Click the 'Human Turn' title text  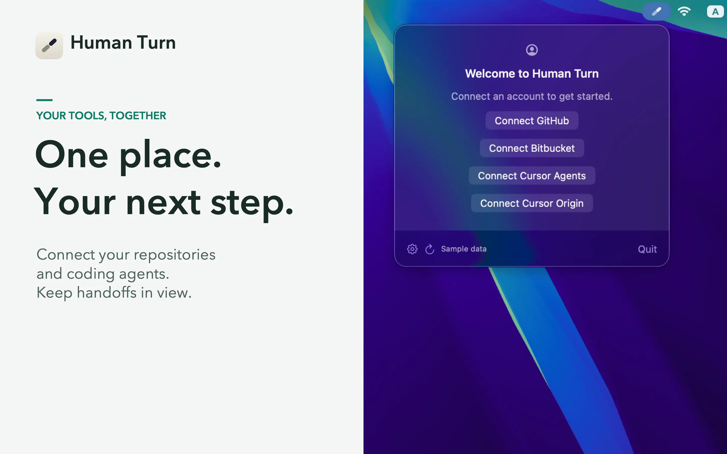click(x=123, y=42)
